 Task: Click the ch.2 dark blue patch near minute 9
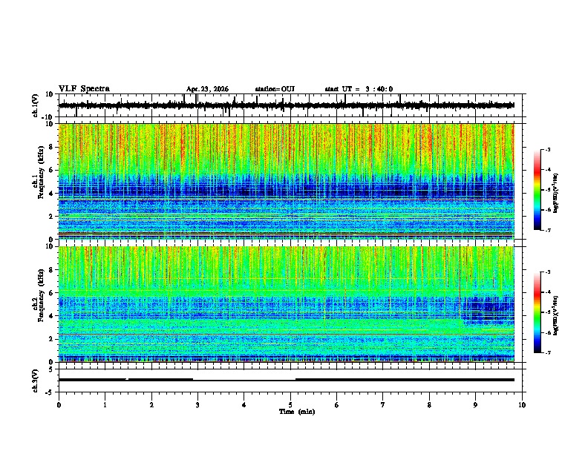tap(488, 310)
